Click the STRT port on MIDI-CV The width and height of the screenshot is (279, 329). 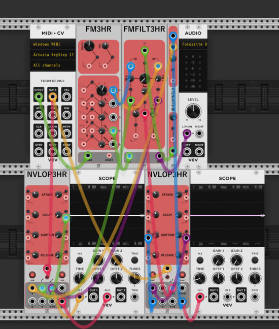pyautogui.click(x=39, y=151)
